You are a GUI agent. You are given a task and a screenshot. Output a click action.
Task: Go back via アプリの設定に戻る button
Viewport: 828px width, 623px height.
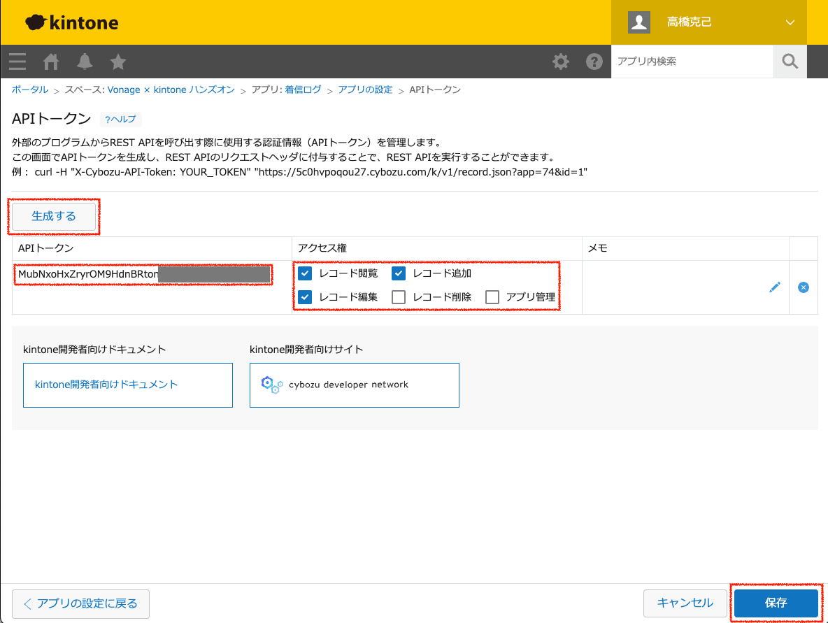(x=81, y=603)
